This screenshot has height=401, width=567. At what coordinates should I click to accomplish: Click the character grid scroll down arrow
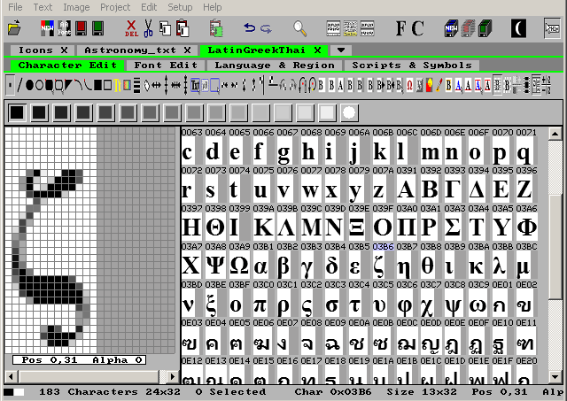point(555,377)
